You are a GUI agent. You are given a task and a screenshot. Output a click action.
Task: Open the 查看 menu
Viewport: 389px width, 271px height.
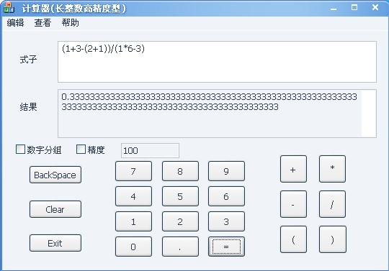tap(43, 23)
